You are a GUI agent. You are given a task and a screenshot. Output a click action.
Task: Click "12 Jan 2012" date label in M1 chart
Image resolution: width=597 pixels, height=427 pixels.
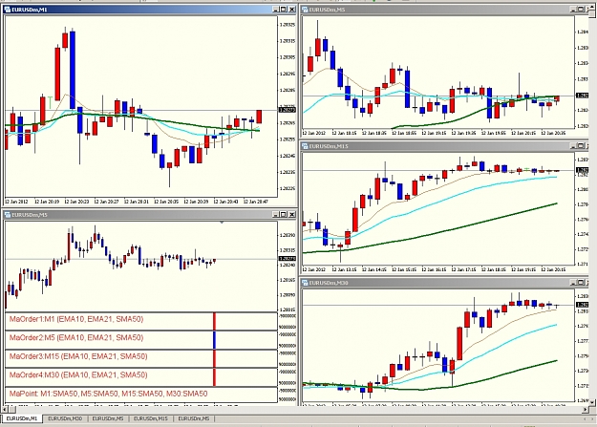click(15, 202)
